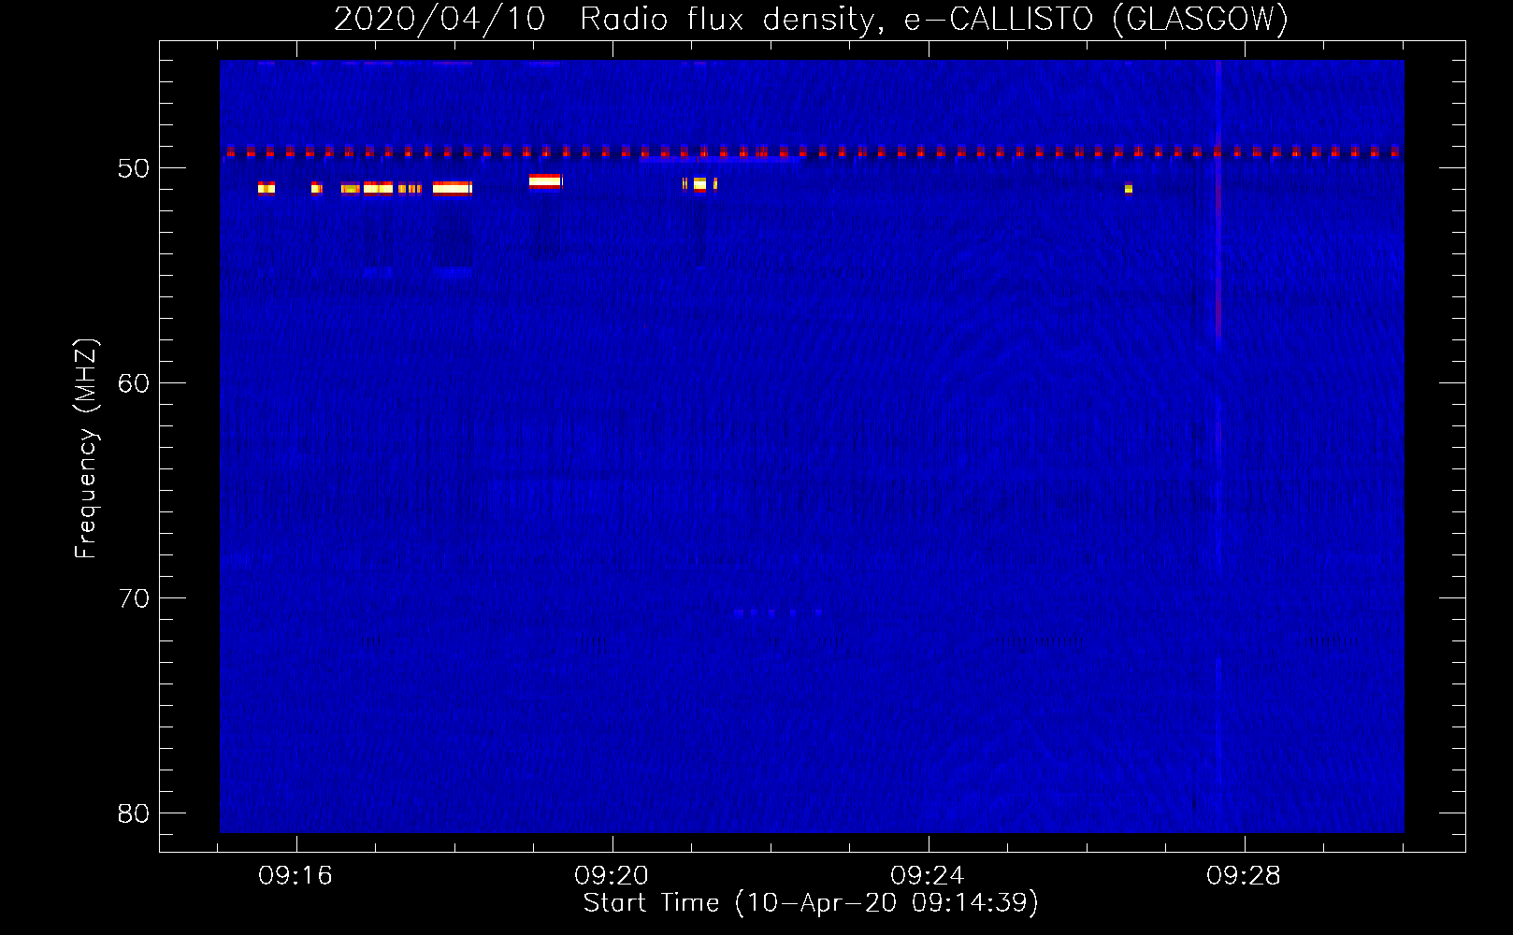The width and height of the screenshot is (1513, 935).
Task: Click the 80 MHz frequency tick label
Action: (x=134, y=813)
